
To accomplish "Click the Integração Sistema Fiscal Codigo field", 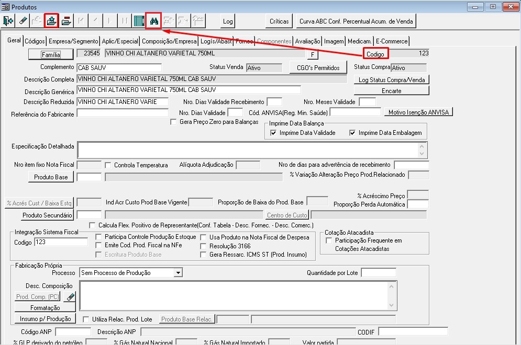I will click(x=61, y=242).
